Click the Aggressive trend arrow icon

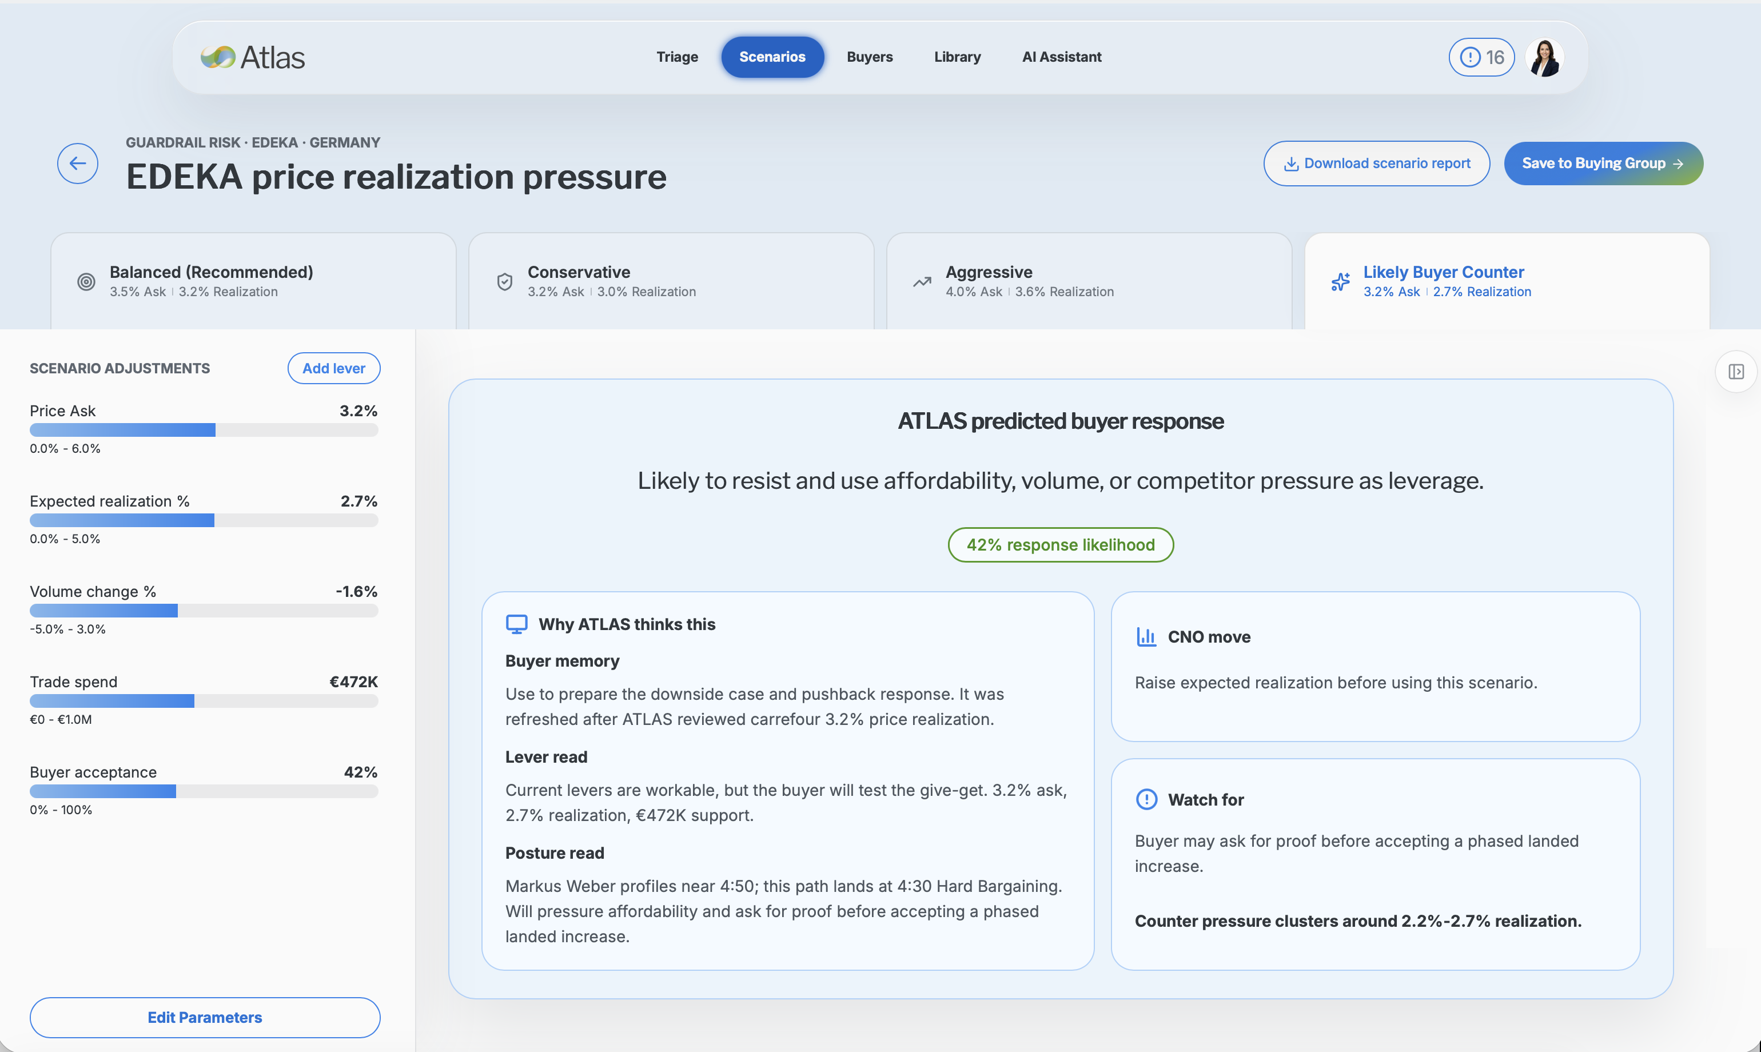click(922, 282)
